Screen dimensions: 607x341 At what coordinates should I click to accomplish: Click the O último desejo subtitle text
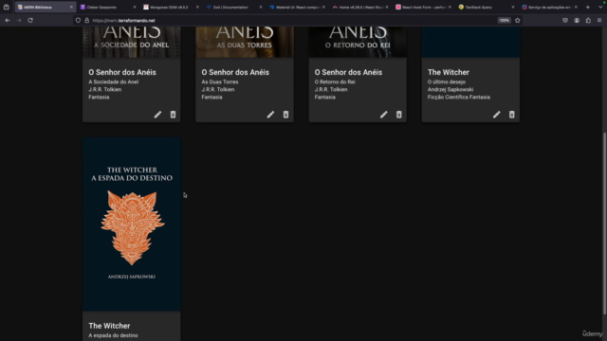click(x=447, y=82)
